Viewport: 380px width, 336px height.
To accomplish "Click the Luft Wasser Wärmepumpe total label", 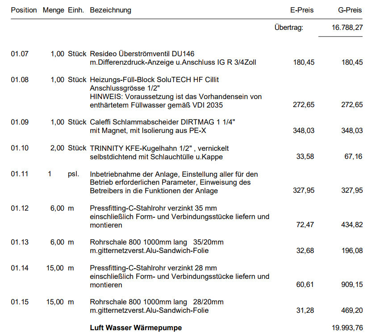I will [x=136, y=328].
